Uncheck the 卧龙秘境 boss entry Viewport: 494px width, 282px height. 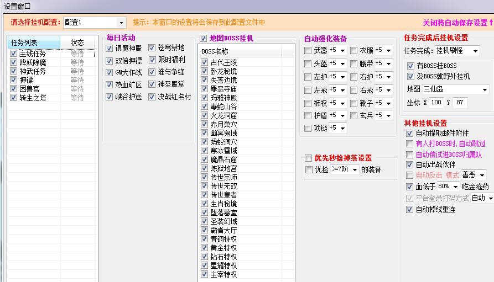[x=204, y=71]
